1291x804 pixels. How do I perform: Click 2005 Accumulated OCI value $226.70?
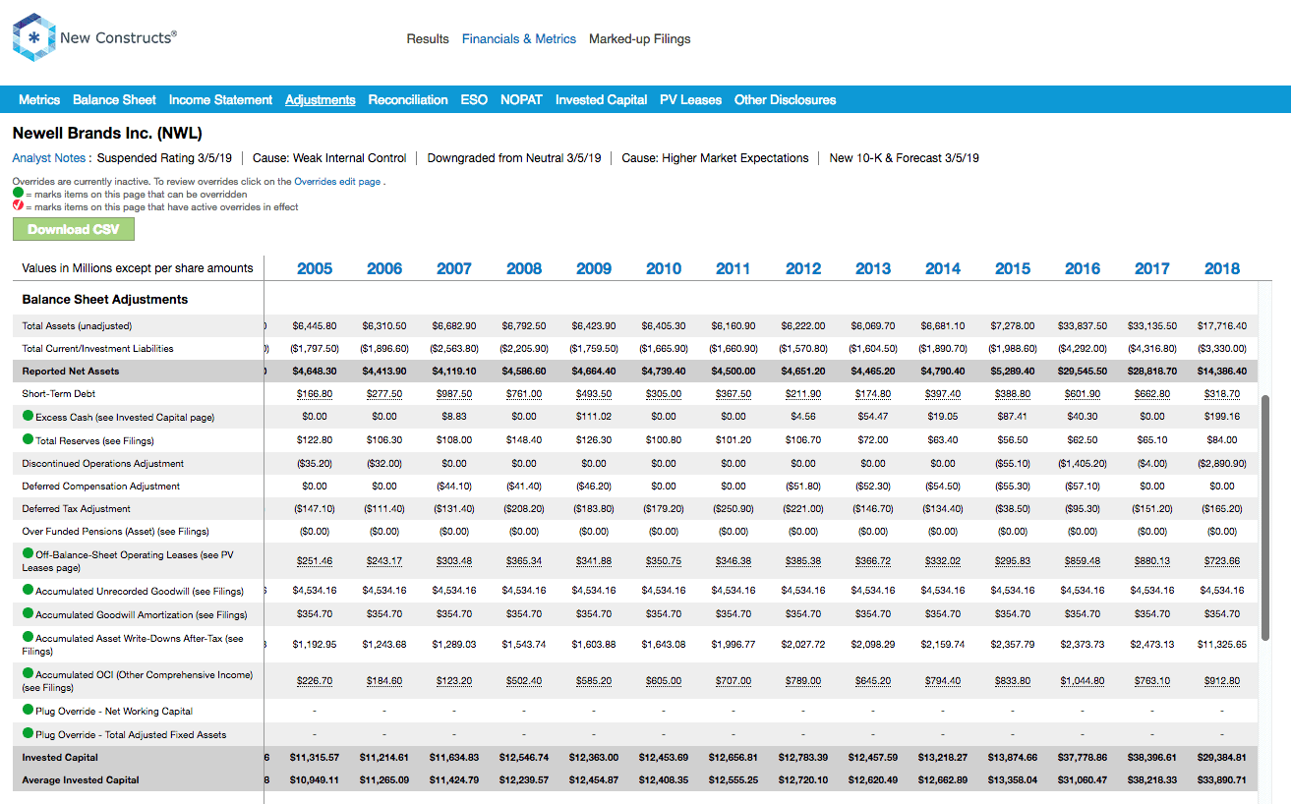[315, 681]
